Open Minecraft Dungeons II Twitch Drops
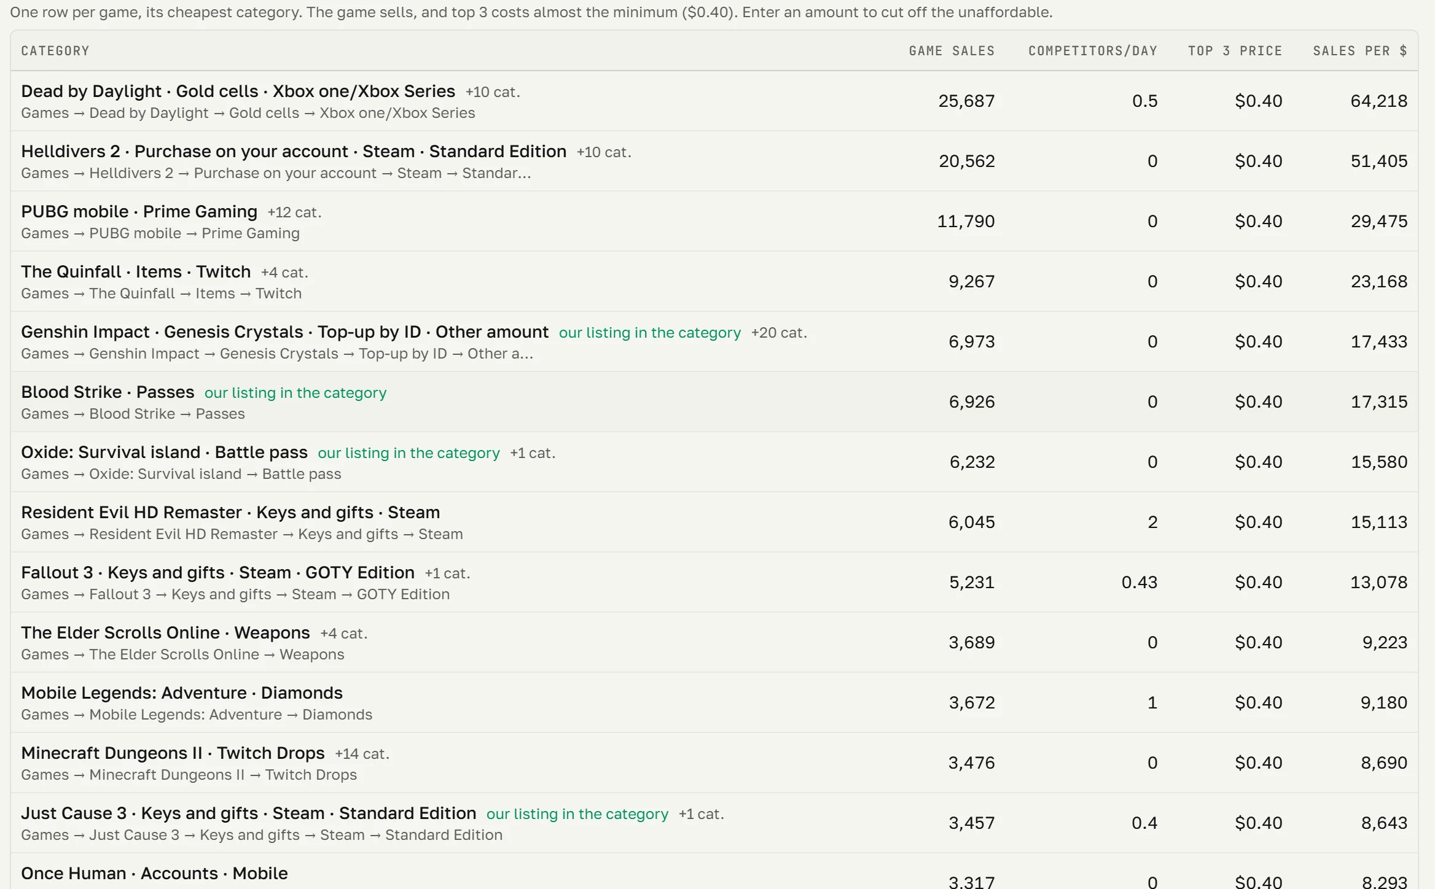Image resolution: width=1435 pixels, height=889 pixels. coord(173,753)
